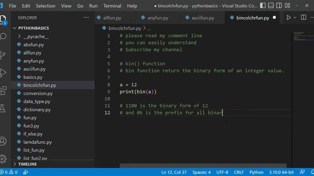Open the Manage gear icon

(x=3, y=159)
